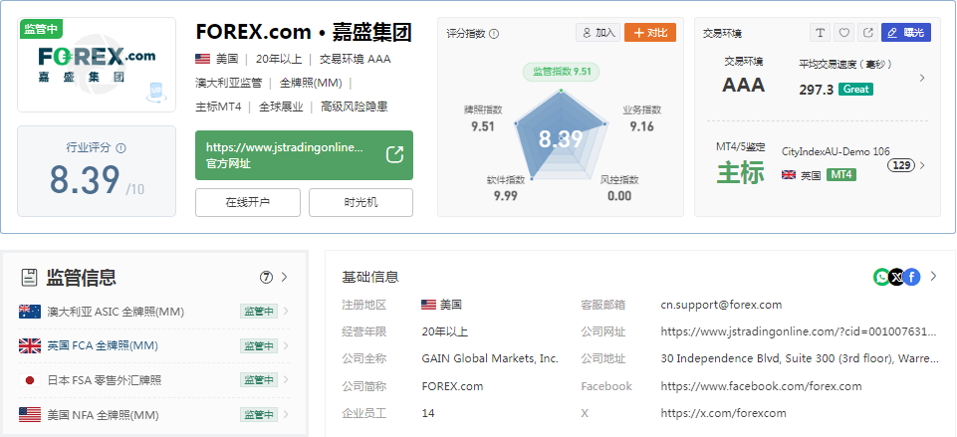Click the Facebook icon in 基础信息
The image size is (957, 437).
(912, 277)
